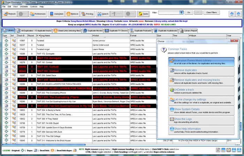Run AutoClean from the toolbar
Image resolution: width=244 pixels, height=156 pixels.
pyautogui.click(x=56, y=14)
